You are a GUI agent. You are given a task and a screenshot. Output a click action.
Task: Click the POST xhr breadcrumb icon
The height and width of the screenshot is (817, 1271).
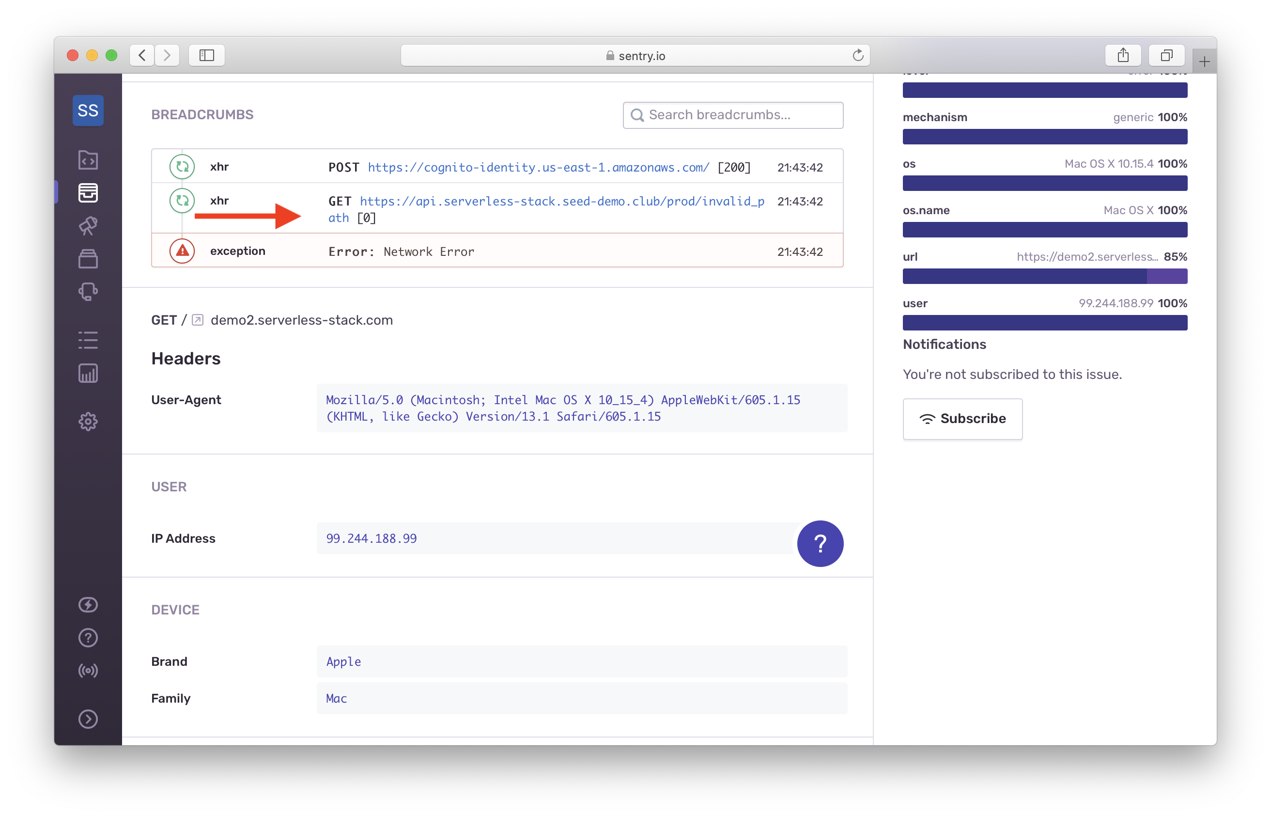182,167
